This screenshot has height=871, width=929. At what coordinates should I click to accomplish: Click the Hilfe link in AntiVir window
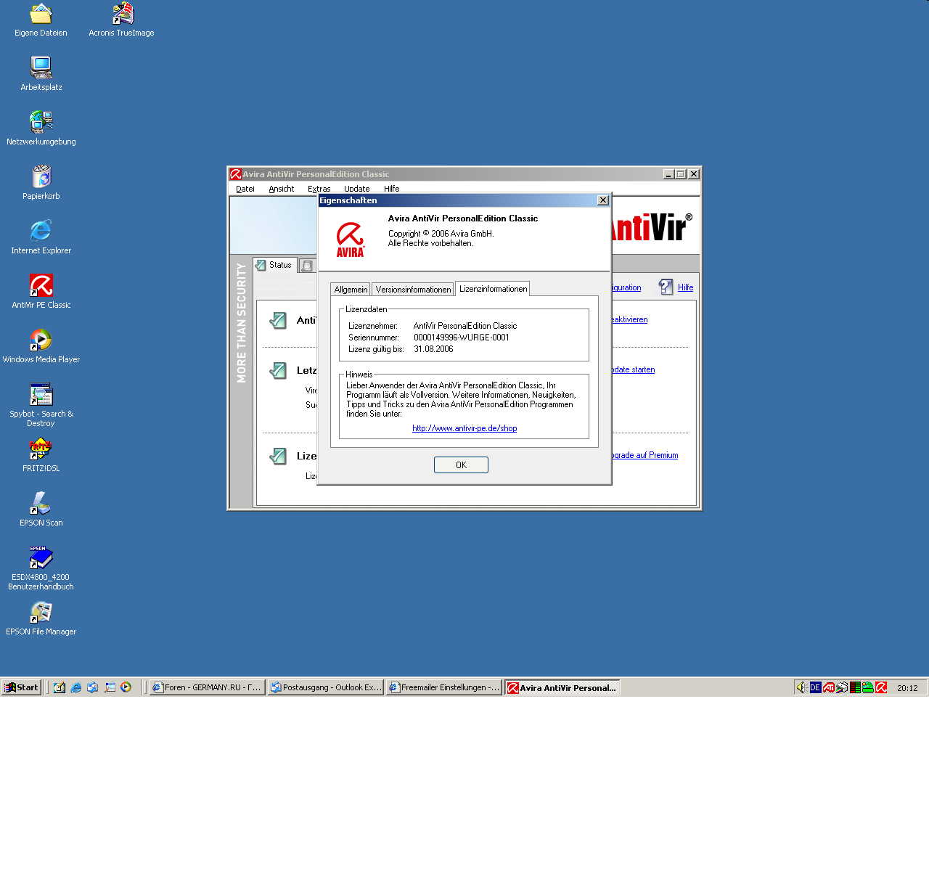[685, 287]
